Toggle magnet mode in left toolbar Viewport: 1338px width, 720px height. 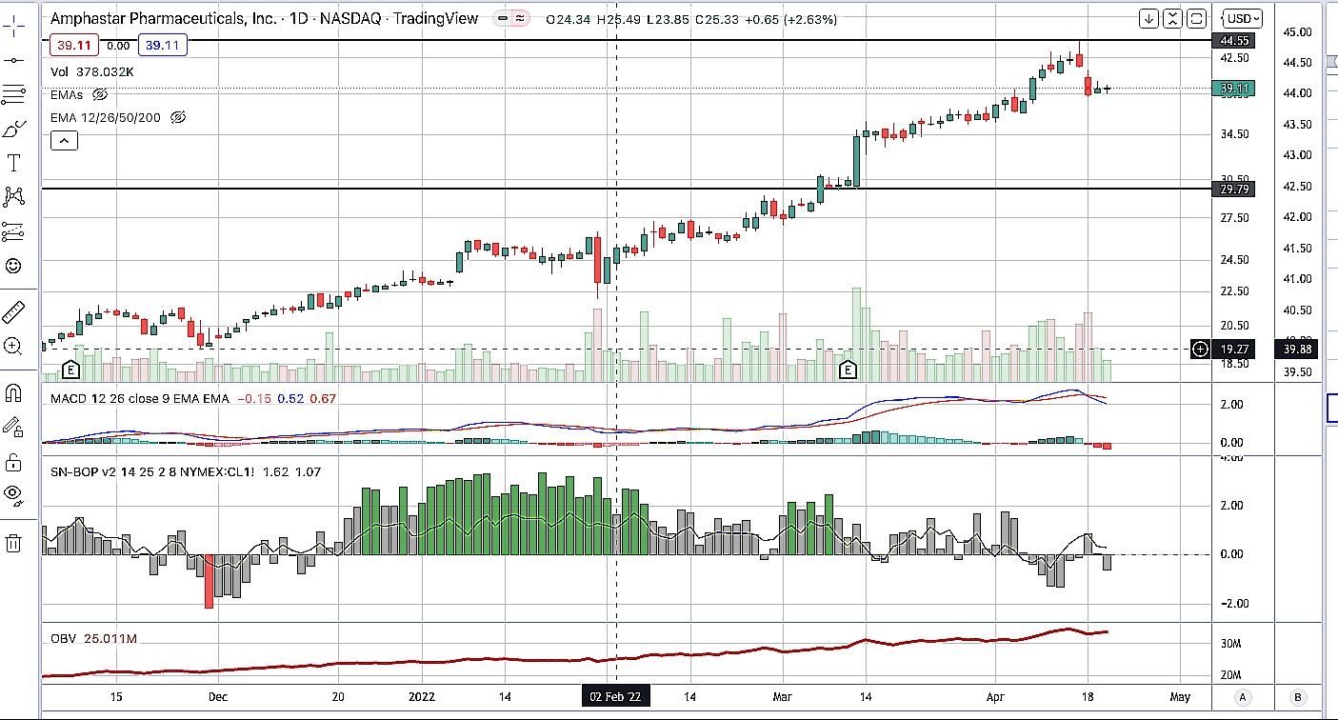coord(13,391)
